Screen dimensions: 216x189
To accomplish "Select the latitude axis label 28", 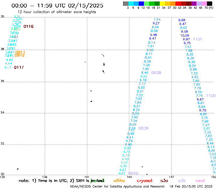I will tap(2, 49).
